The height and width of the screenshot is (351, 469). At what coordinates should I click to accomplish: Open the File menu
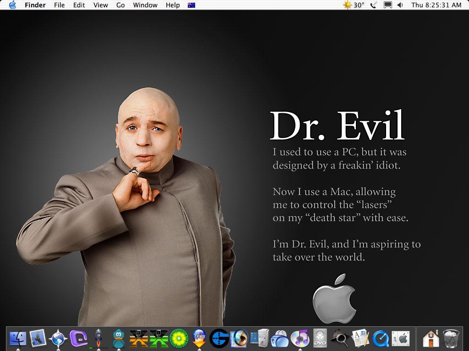pos(59,5)
